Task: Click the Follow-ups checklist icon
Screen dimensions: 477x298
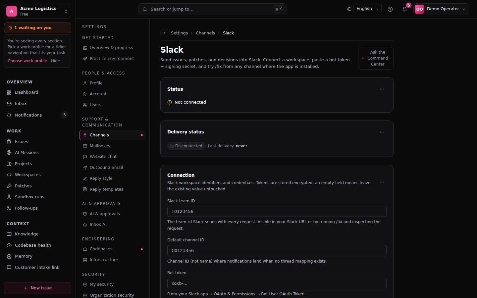Action: click(x=9, y=208)
